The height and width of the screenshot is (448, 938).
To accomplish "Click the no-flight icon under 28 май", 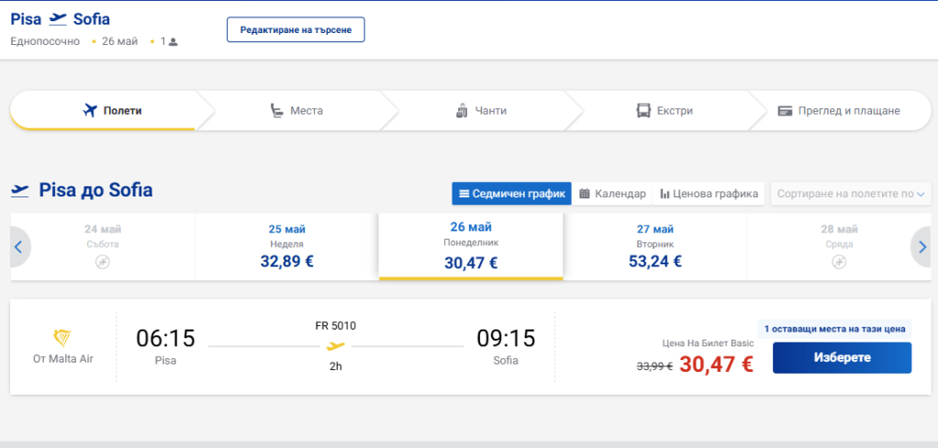I will (x=839, y=263).
